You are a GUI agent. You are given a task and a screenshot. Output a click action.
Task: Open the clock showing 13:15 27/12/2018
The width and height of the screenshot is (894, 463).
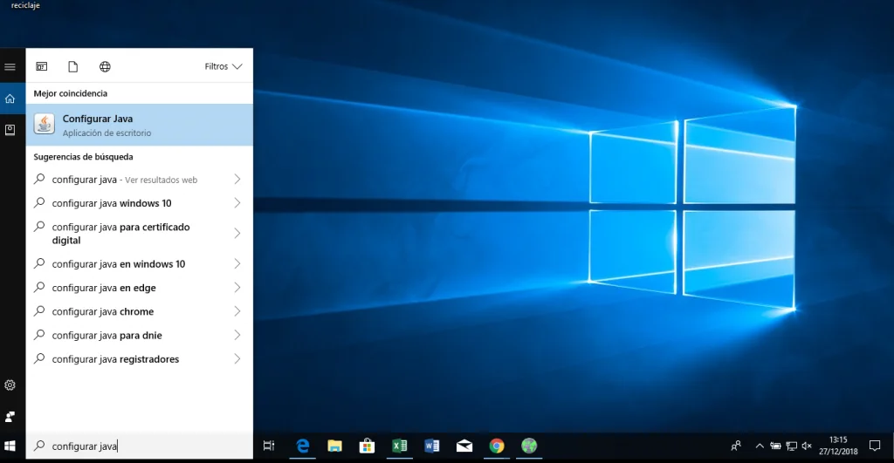(x=838, y=446)
